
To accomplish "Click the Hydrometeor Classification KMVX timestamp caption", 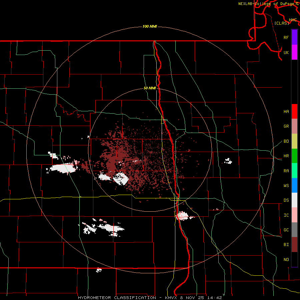I will 150,298.
